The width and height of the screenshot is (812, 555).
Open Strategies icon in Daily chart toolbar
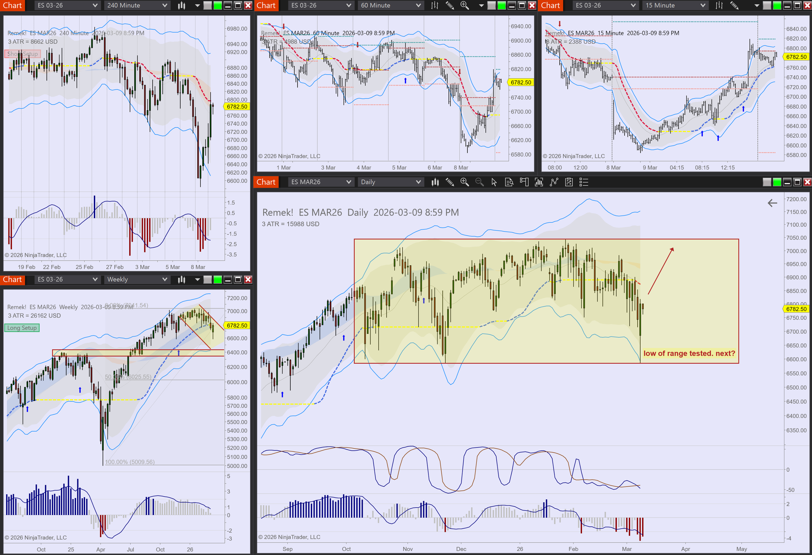pos(569,182)
